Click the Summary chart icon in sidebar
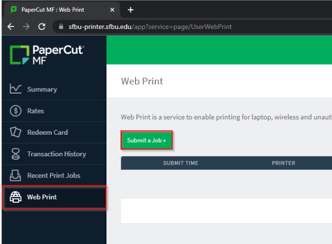 click(15, 89)
